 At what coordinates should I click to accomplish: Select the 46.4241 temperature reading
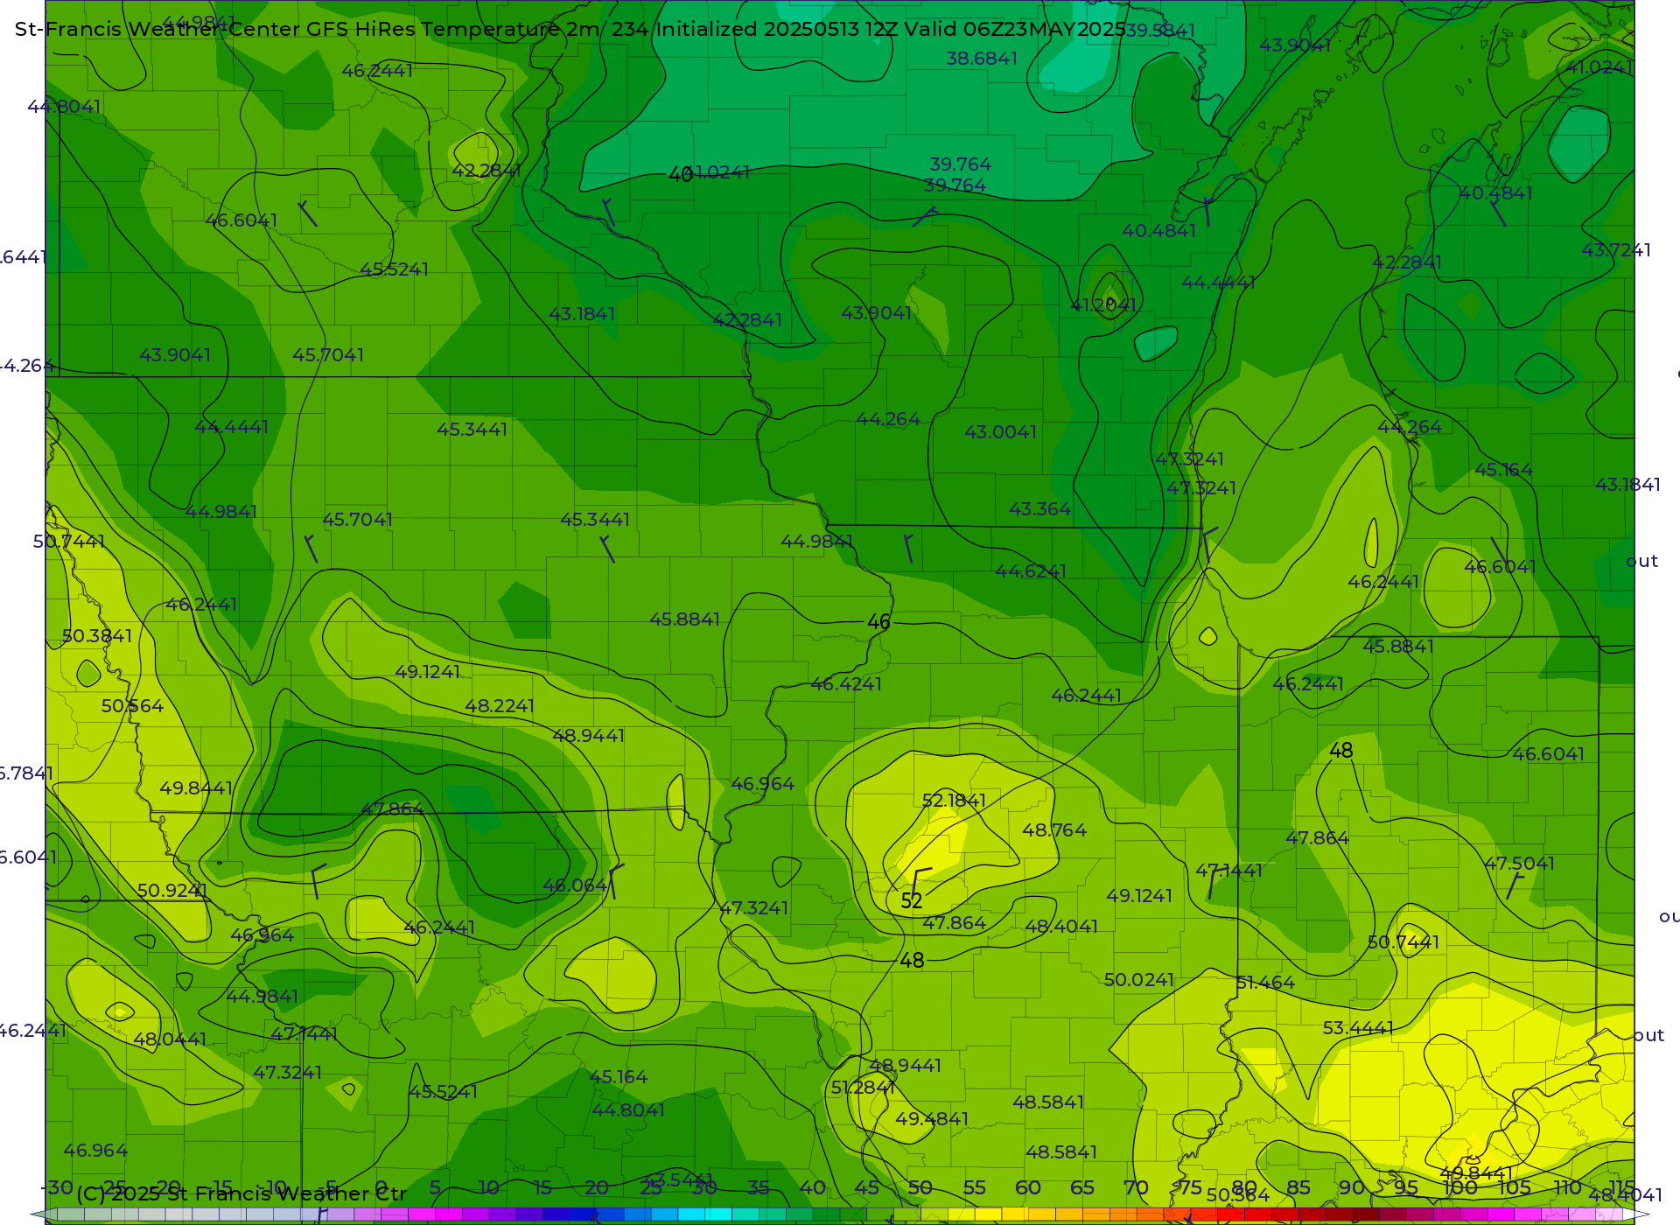846,684
